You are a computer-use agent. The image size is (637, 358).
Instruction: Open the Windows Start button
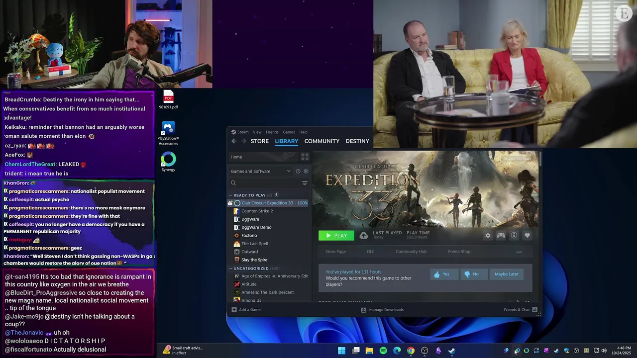342,351
